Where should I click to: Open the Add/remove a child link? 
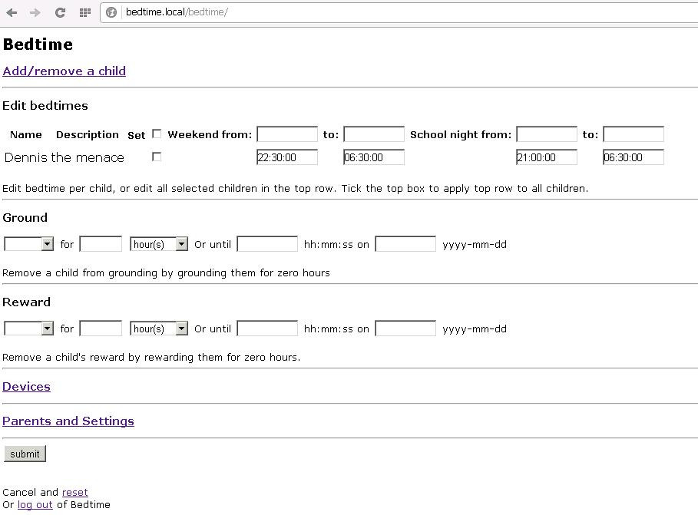click(64, 71)
